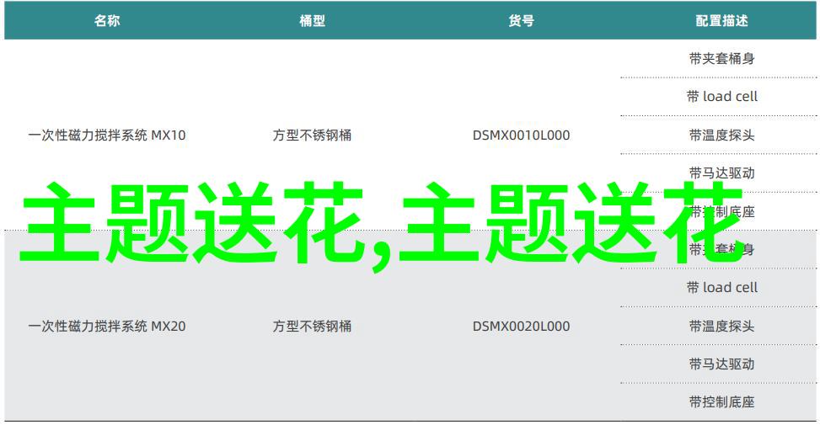Click 带马达驱动 in the MX10 configuration
The image size is (820, 425).
(721, 173)
